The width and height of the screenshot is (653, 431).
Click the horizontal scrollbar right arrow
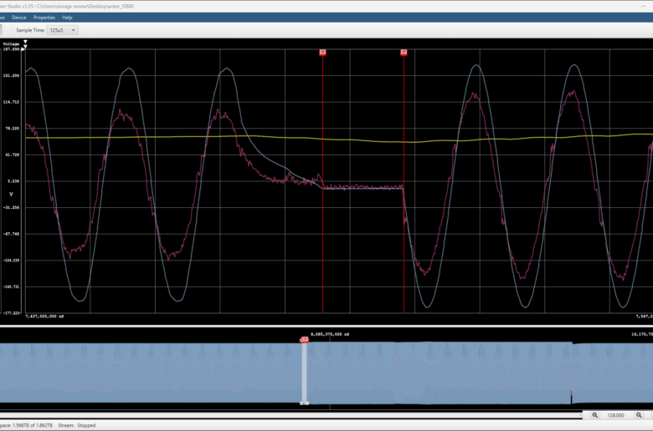coord(580,415)
